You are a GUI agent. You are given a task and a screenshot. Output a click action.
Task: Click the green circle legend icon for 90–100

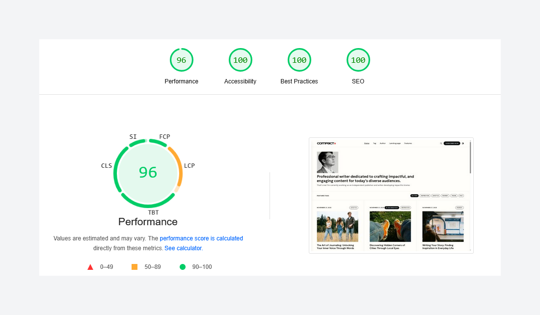182,266
